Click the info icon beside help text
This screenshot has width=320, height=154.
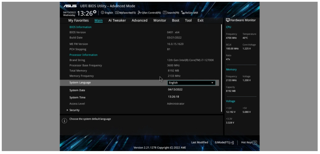tap(64, 121)
